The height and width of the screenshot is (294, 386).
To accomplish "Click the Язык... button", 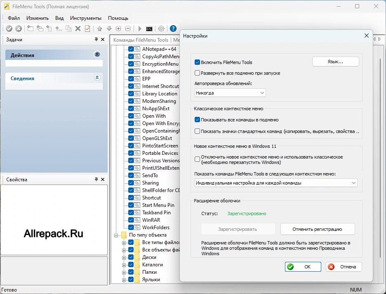I will (336, 62).
